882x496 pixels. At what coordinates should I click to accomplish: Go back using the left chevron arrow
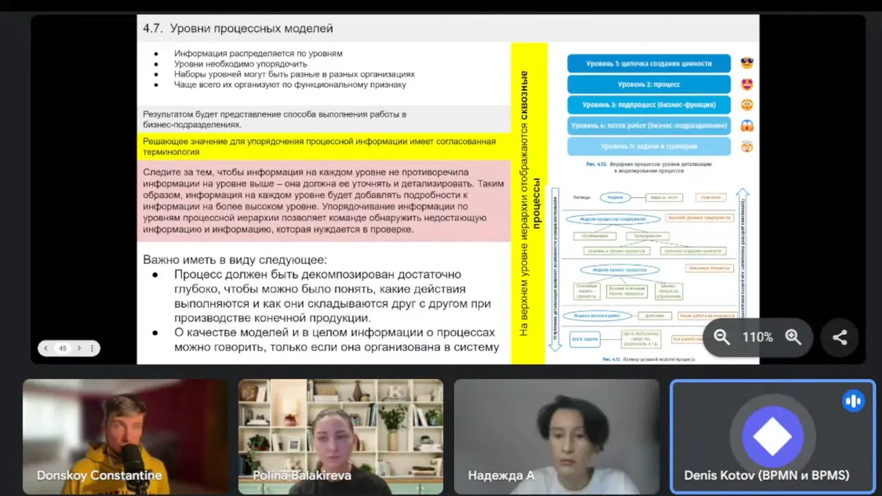[45, 348]
